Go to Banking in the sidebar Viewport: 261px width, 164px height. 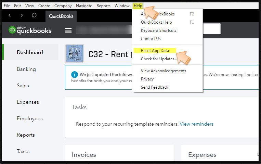click(26, 69)
